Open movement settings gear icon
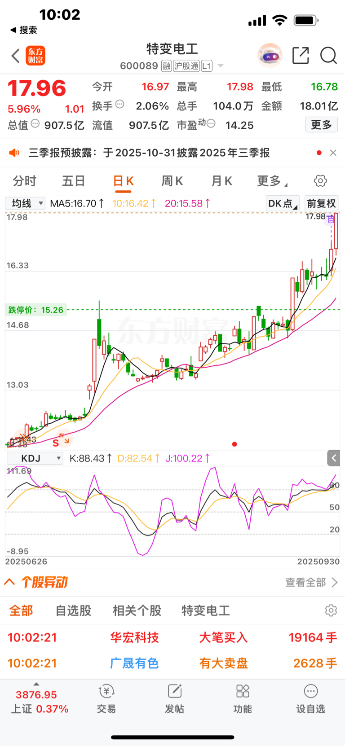 click(331, 610)
